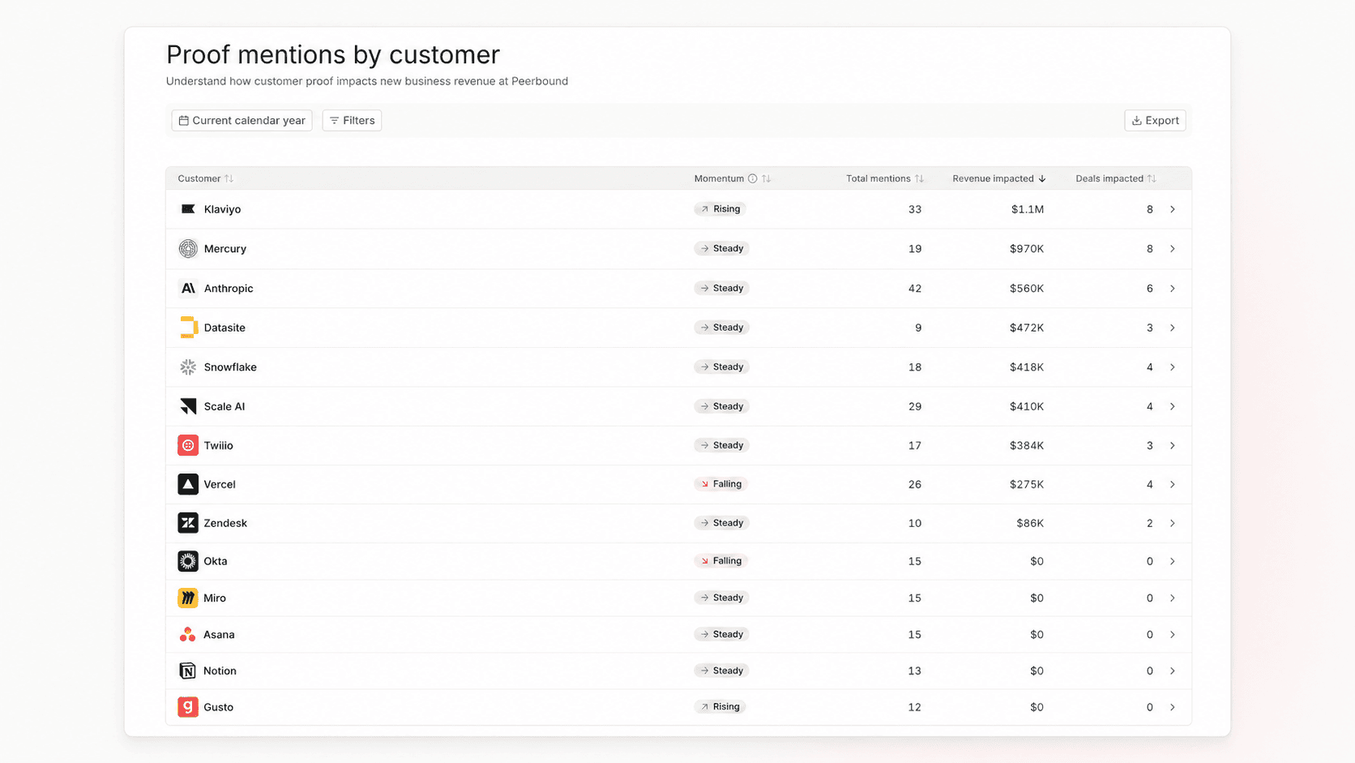Toggle sort on Deals impacted column
The image size is (1355, 763).
point(1152,178)
